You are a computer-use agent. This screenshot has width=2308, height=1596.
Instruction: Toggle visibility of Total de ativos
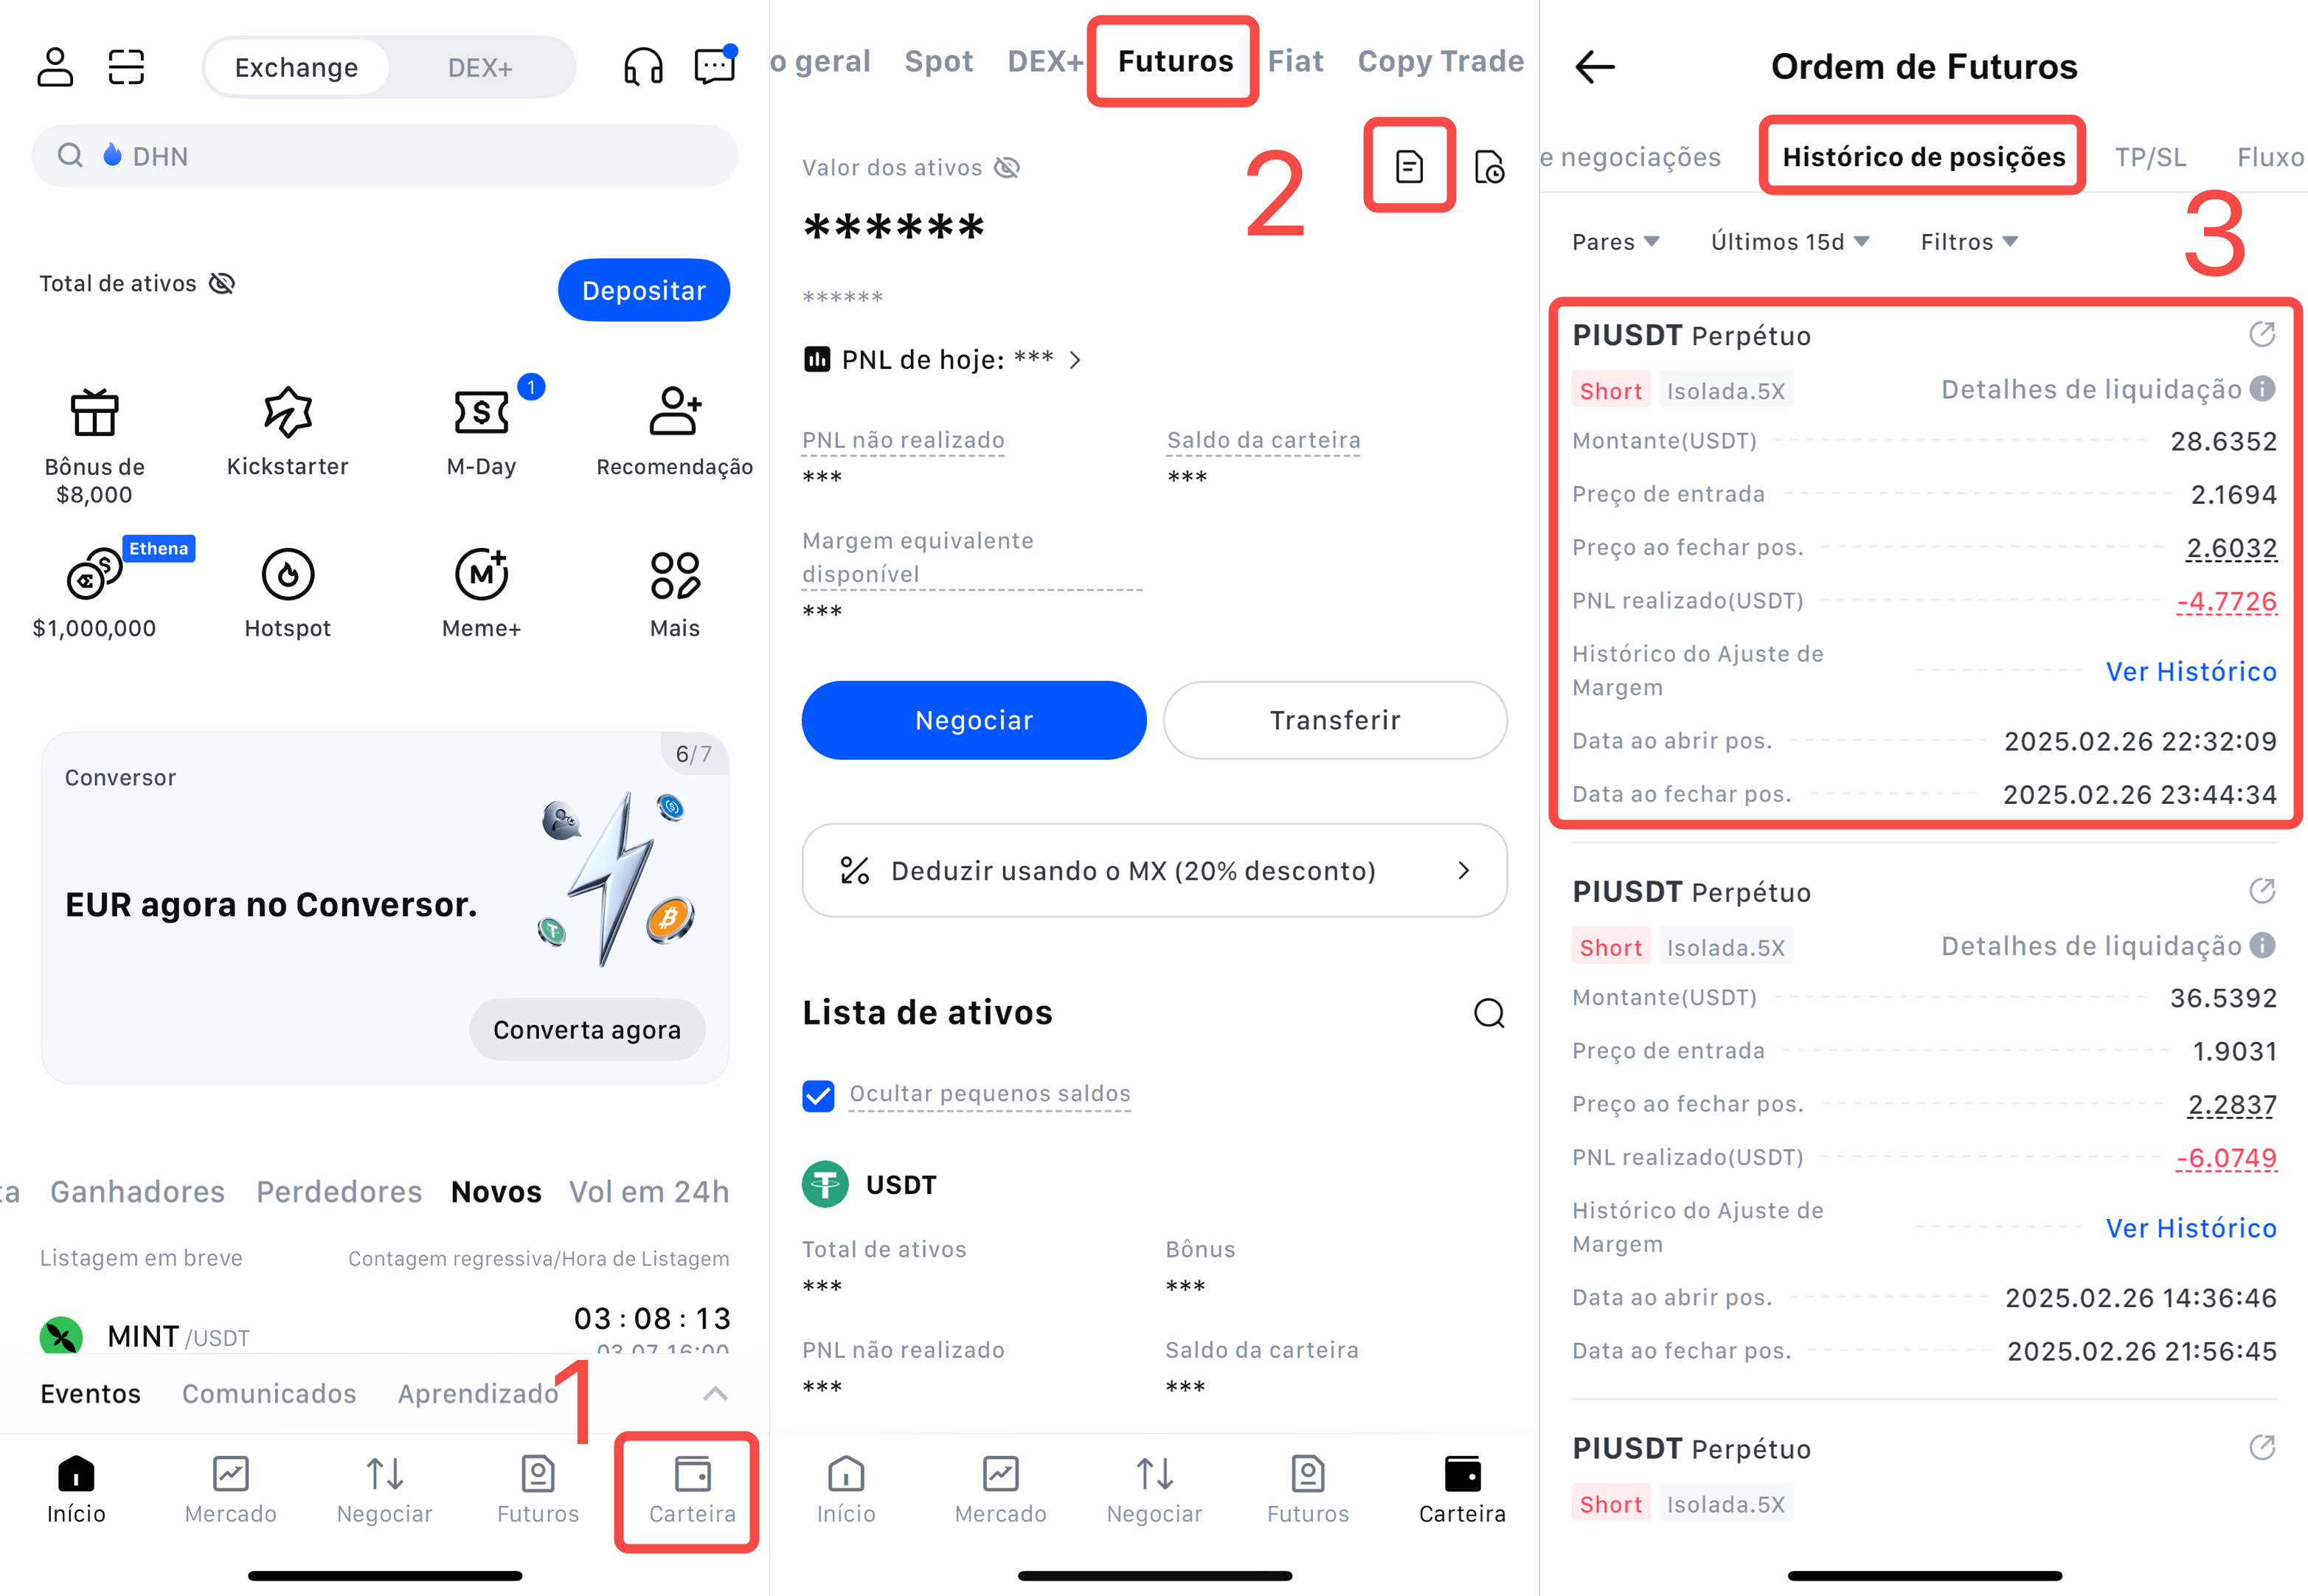222,284
